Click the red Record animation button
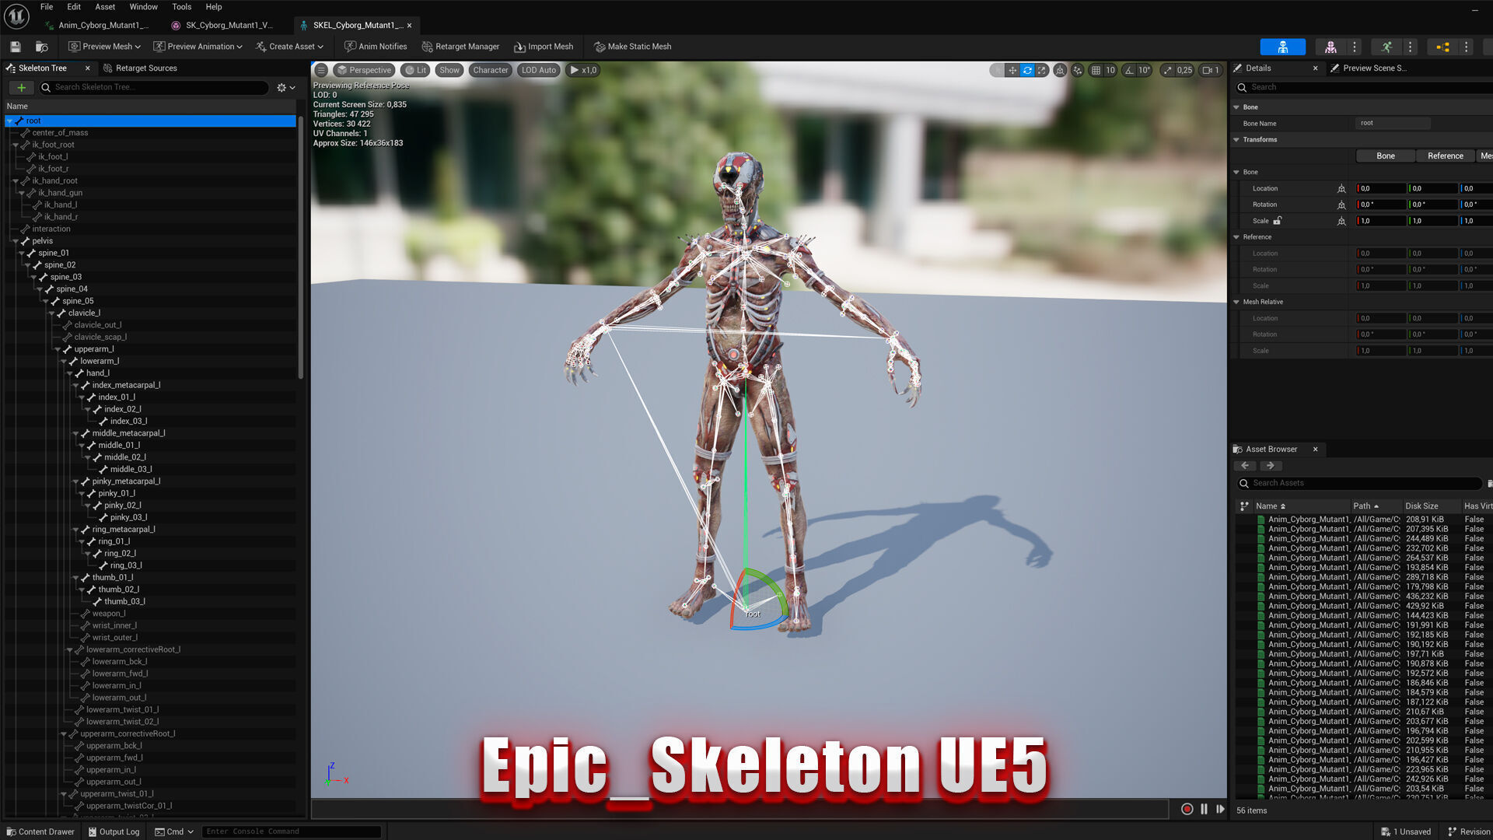The image size is (1493, 840). coord(1187,809)
